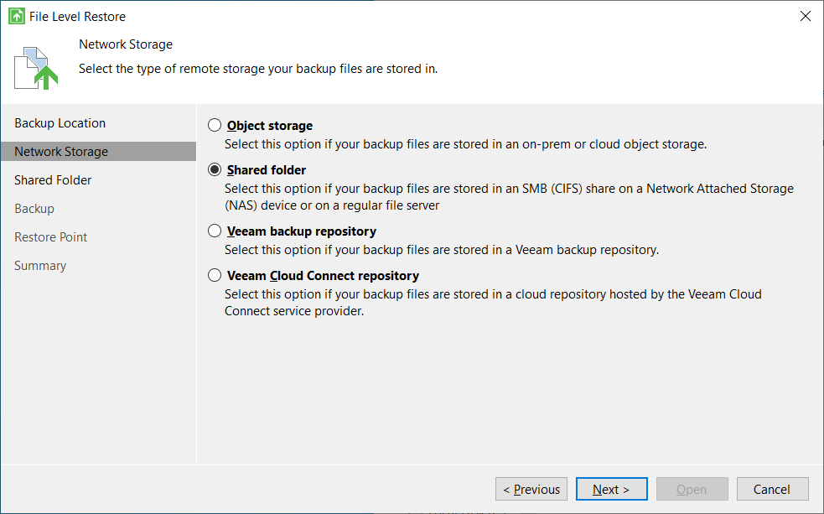
Task: Close the File Level Restore window
Action: [x=805, y=16]
